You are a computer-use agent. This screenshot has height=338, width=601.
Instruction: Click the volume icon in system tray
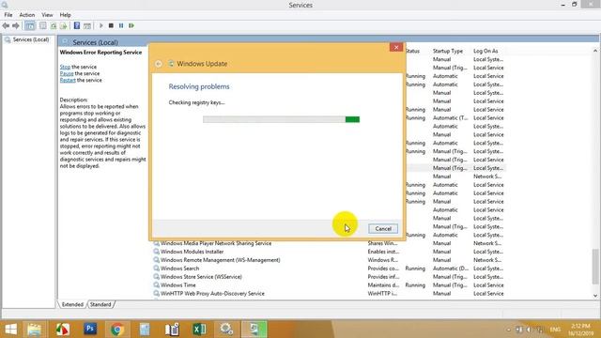tap(529, 330)
